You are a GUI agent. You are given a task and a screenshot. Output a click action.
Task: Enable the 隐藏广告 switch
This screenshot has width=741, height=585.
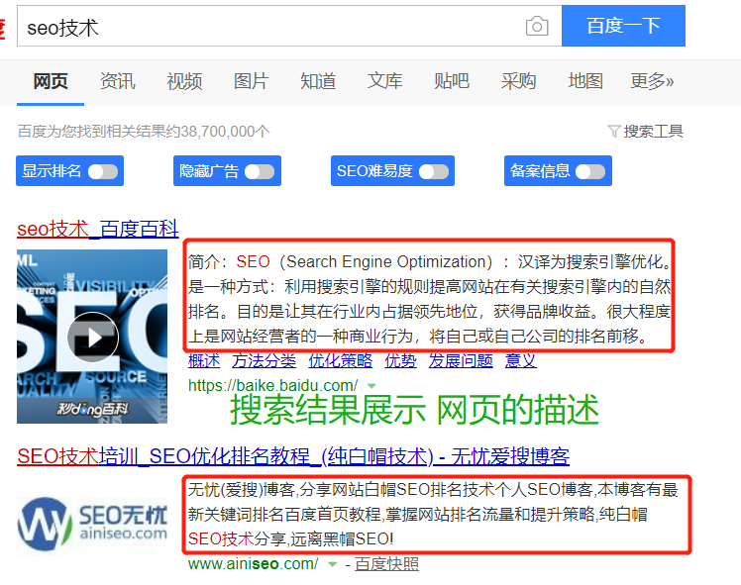tap(260, 171)
